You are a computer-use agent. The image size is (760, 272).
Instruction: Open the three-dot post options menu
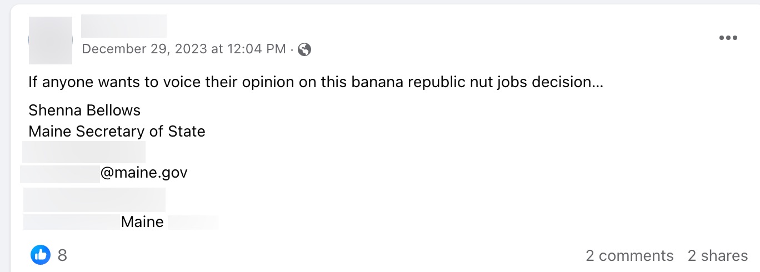728,38
